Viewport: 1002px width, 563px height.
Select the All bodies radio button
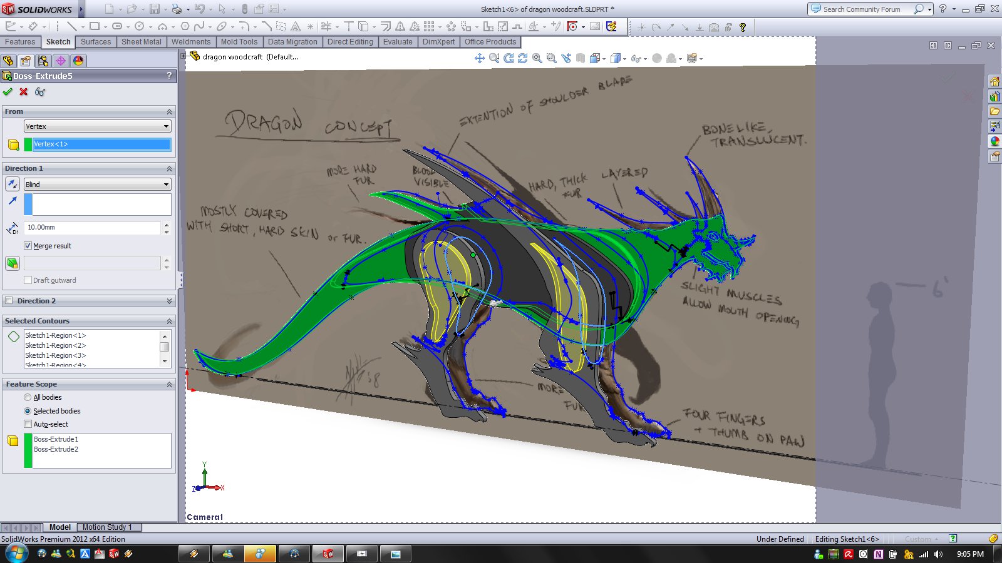pos(28,397)
